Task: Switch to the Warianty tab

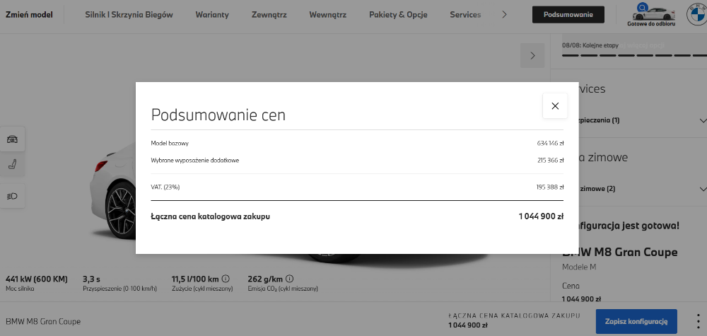Action: coord(212,14)
